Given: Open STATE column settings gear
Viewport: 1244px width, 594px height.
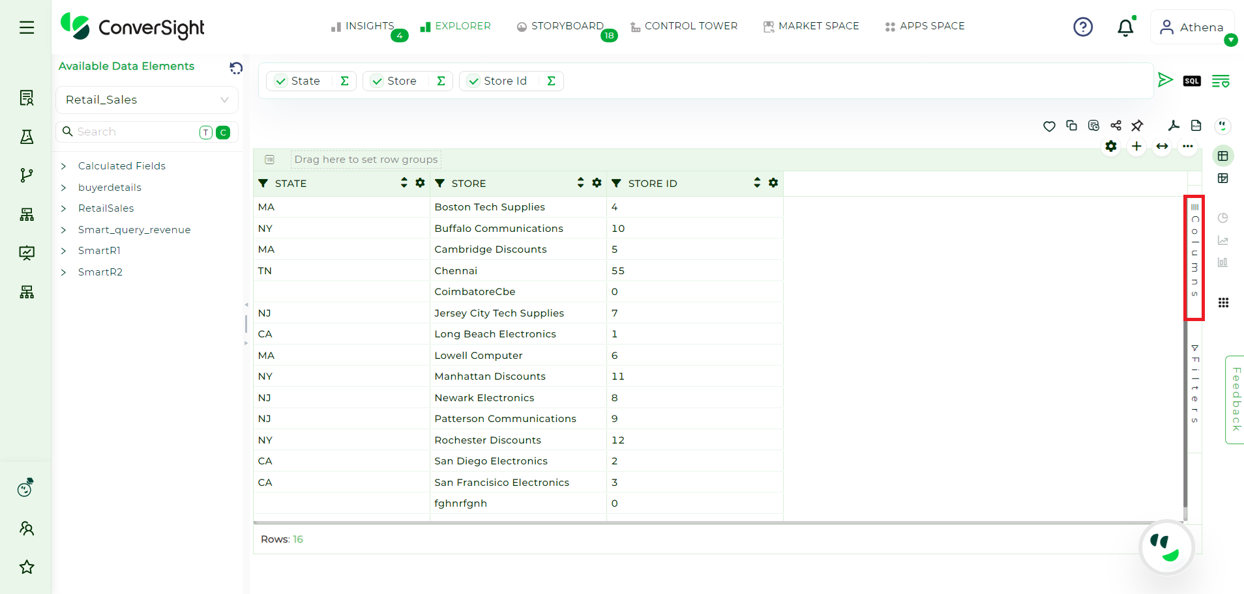Looking at the screenshot, I should pos(420,183).
